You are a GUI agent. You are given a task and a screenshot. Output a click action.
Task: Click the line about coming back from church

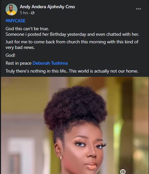click(72, 42)
